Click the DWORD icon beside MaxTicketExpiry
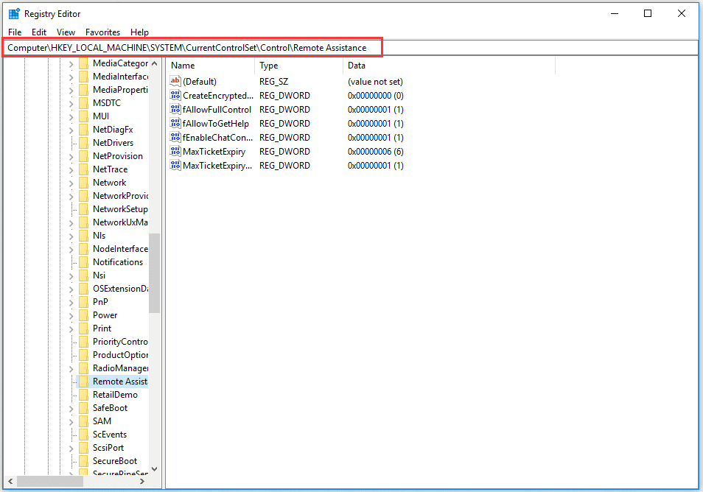Image resolution: width=703 pixels, height=492 pixels. click(x=175, y=151)
